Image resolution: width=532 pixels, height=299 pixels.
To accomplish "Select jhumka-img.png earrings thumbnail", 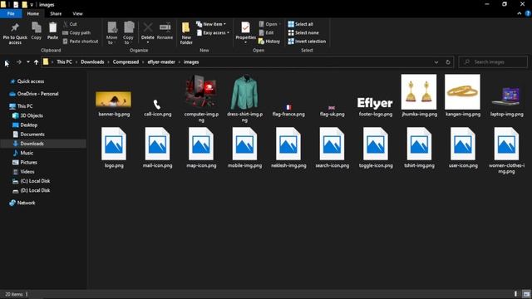I will 419,92.
